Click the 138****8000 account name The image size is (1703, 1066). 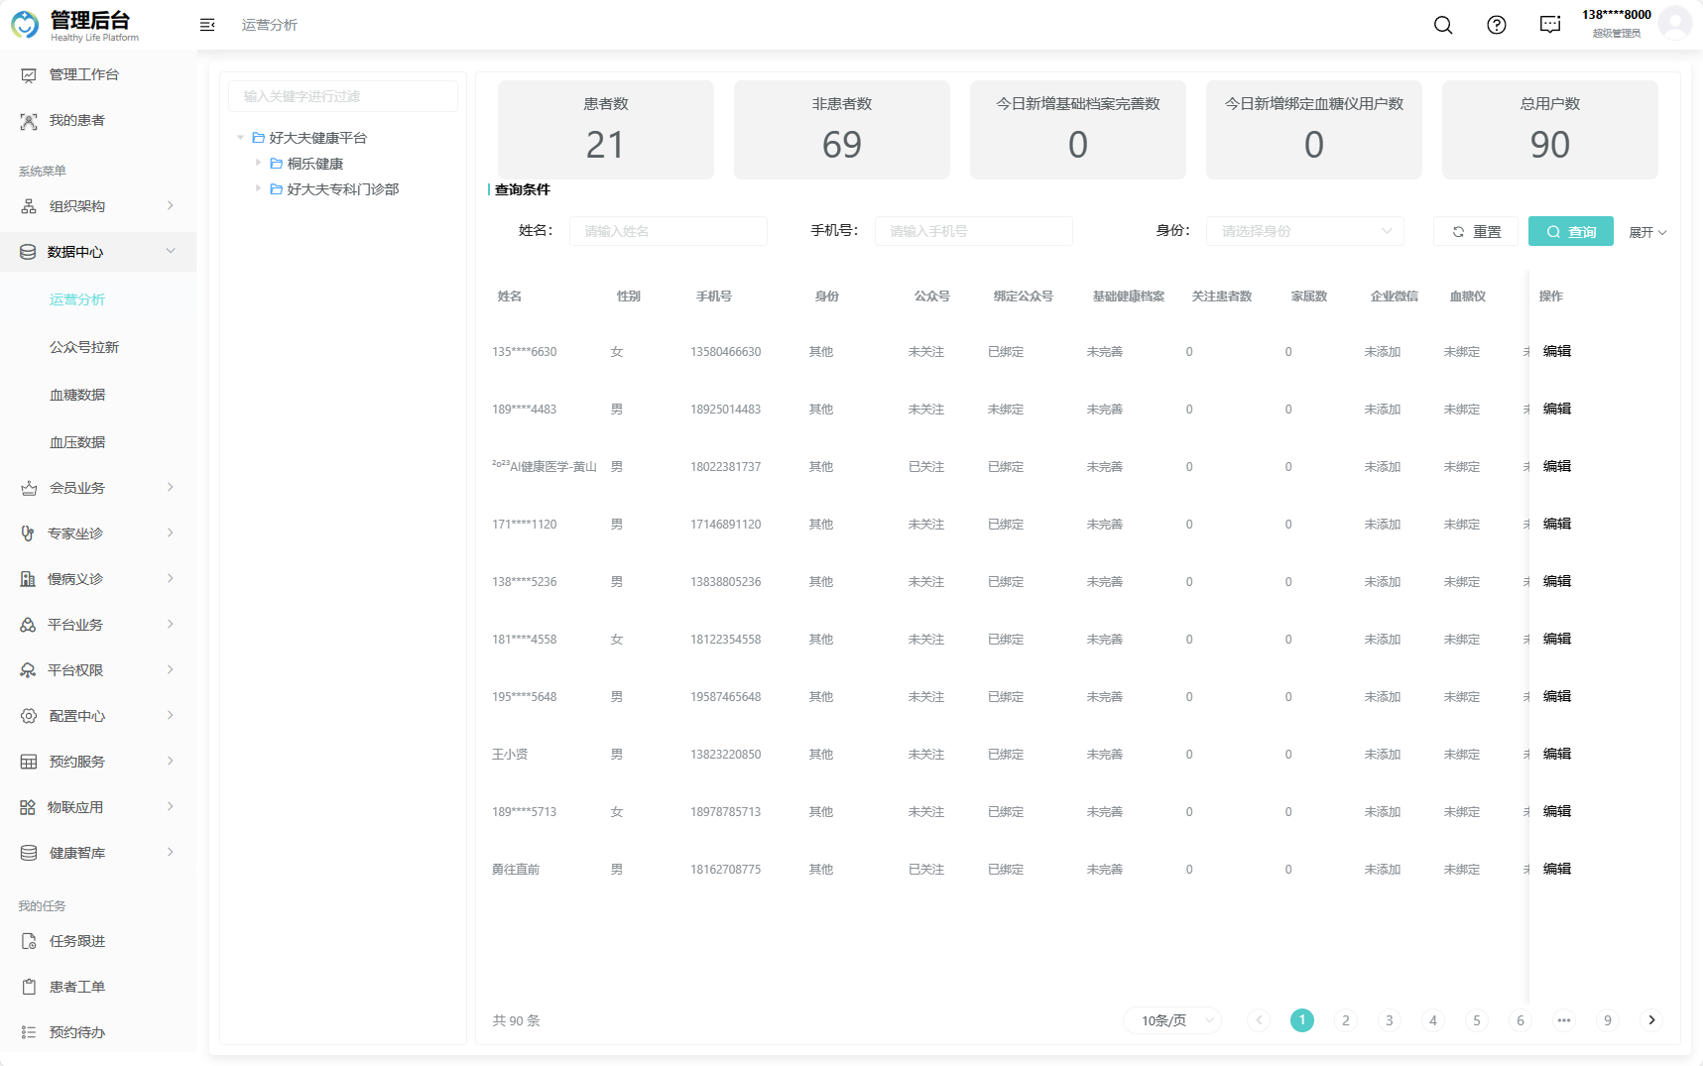click(x=1617, y=15)
